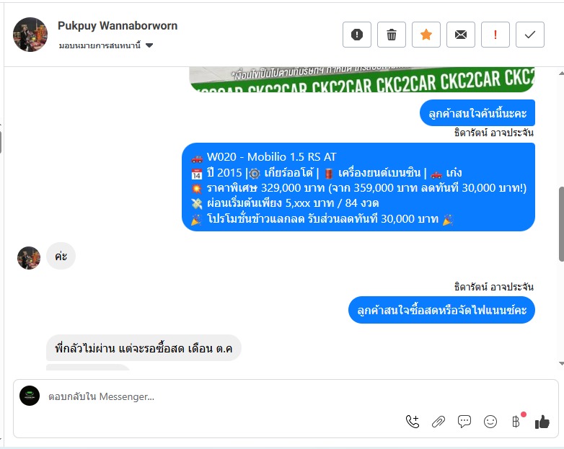Open saved replies speech bubble icon
Viewport: 564px width, 449px height.
coord(464,422)
